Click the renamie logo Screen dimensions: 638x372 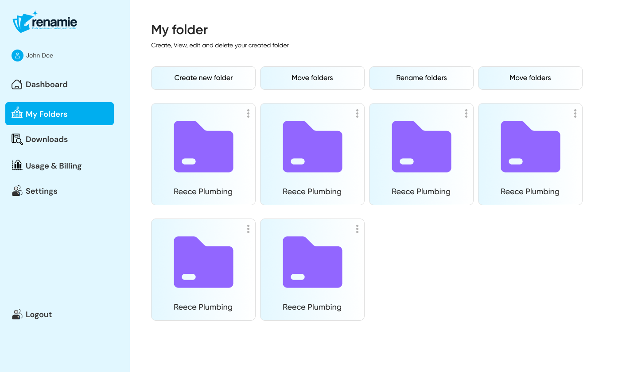tap(45, 22)
